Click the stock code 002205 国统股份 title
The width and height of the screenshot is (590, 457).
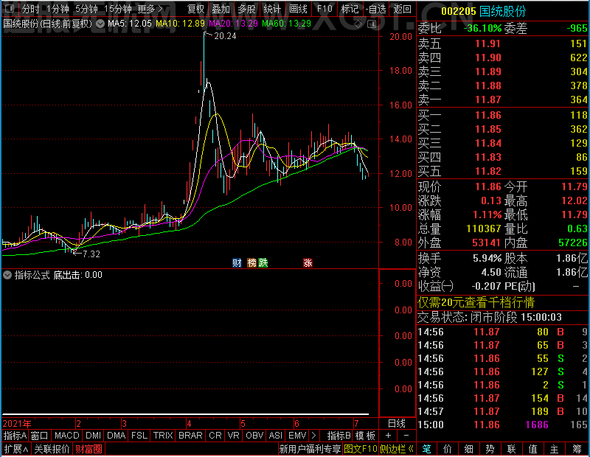pyautogui.click(x=483, y=11)
